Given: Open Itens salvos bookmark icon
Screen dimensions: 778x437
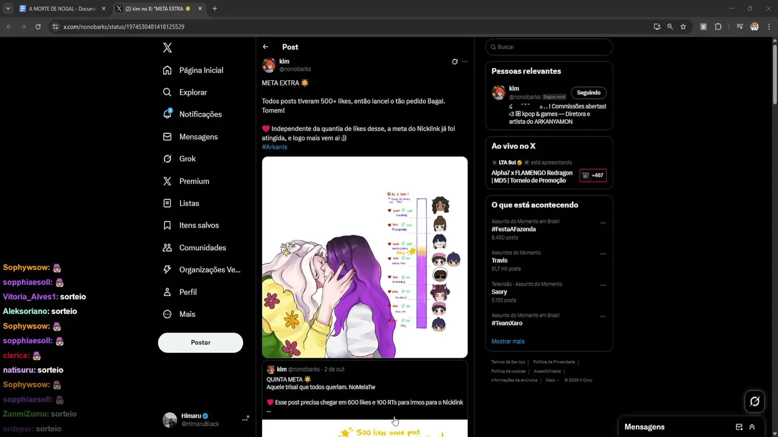Looking at the screenshot, I should pos(167,225).
